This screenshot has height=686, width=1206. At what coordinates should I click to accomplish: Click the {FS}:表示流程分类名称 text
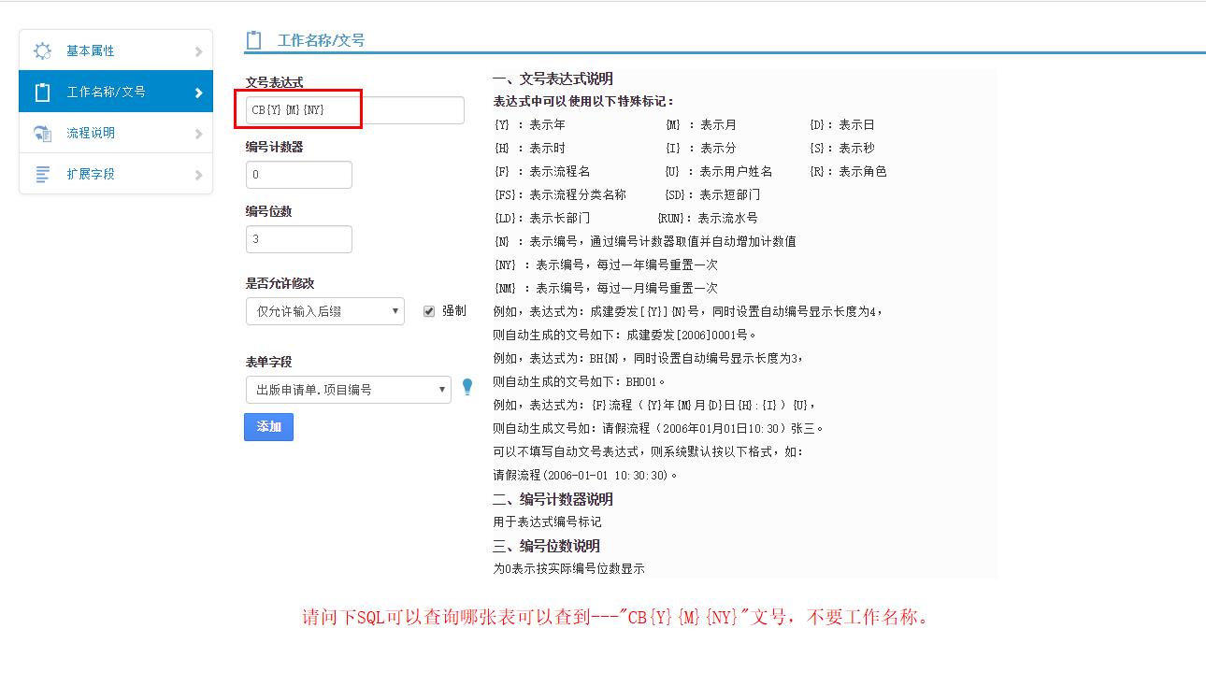[560, 194]
